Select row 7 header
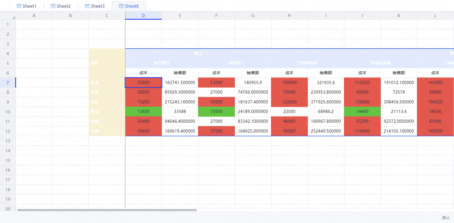The height and width of the screenshot is (223, 454). [8, 83]
